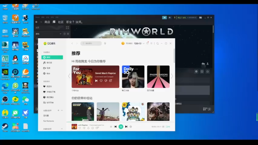
Task: Open 社区 community tab in Steam
Action: coord(61,22)
